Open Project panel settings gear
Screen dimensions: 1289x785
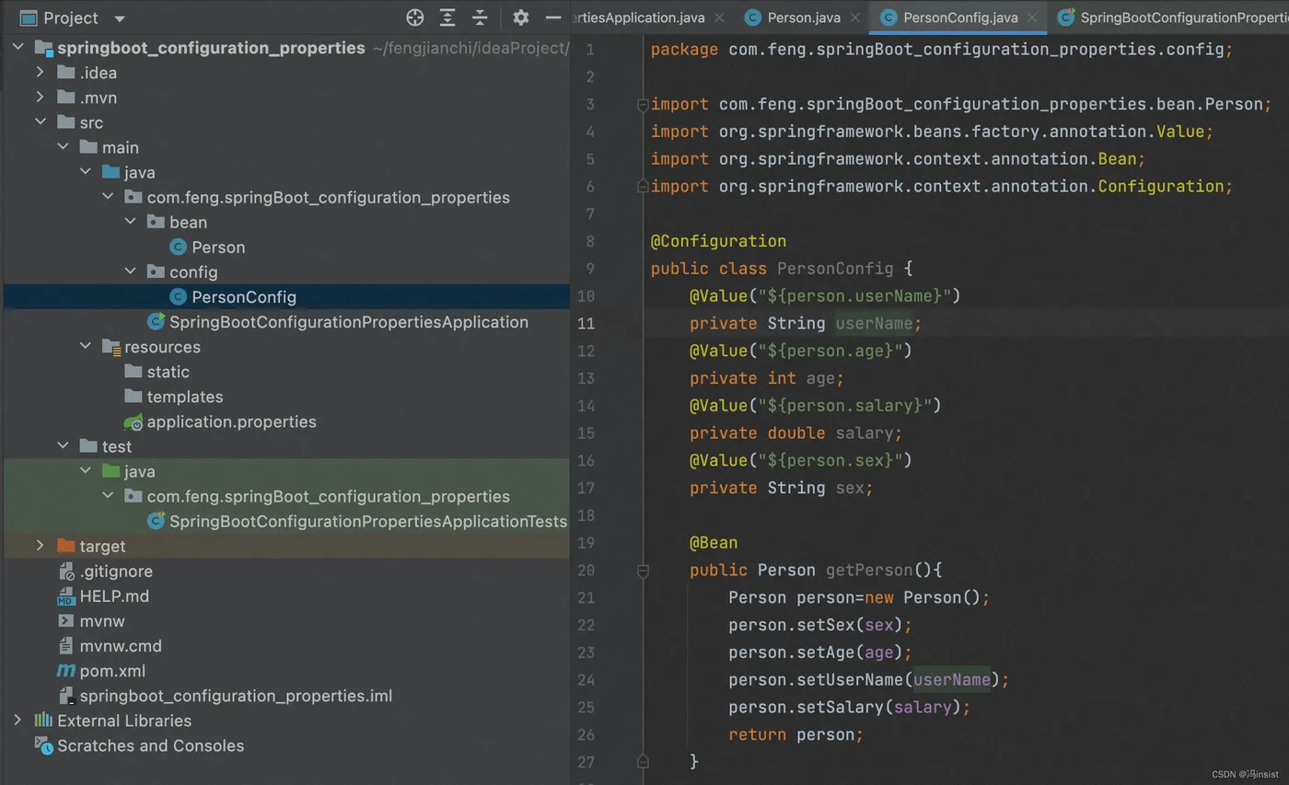point(520,17)
